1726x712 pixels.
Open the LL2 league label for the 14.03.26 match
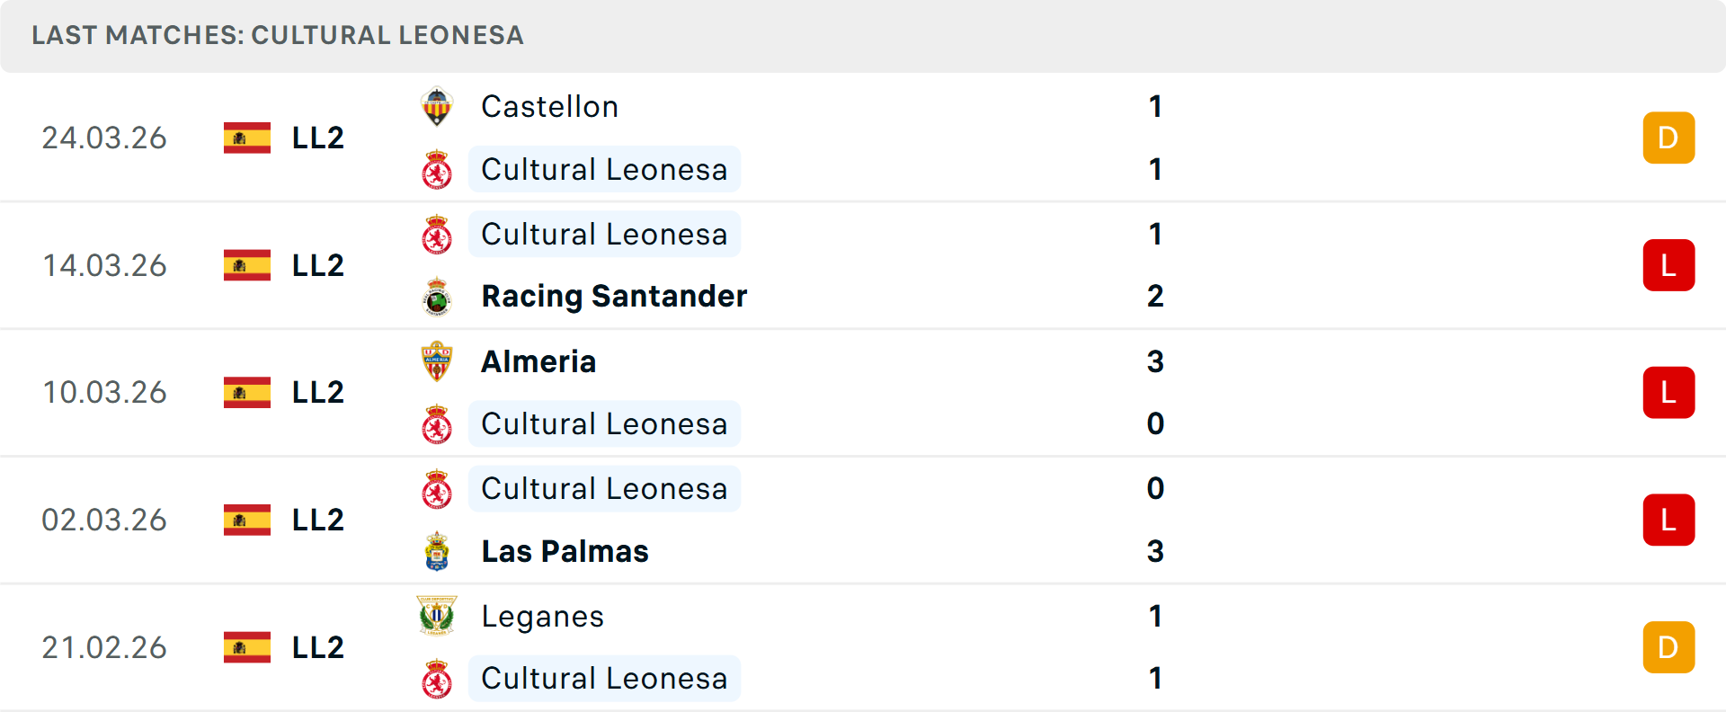316,264
